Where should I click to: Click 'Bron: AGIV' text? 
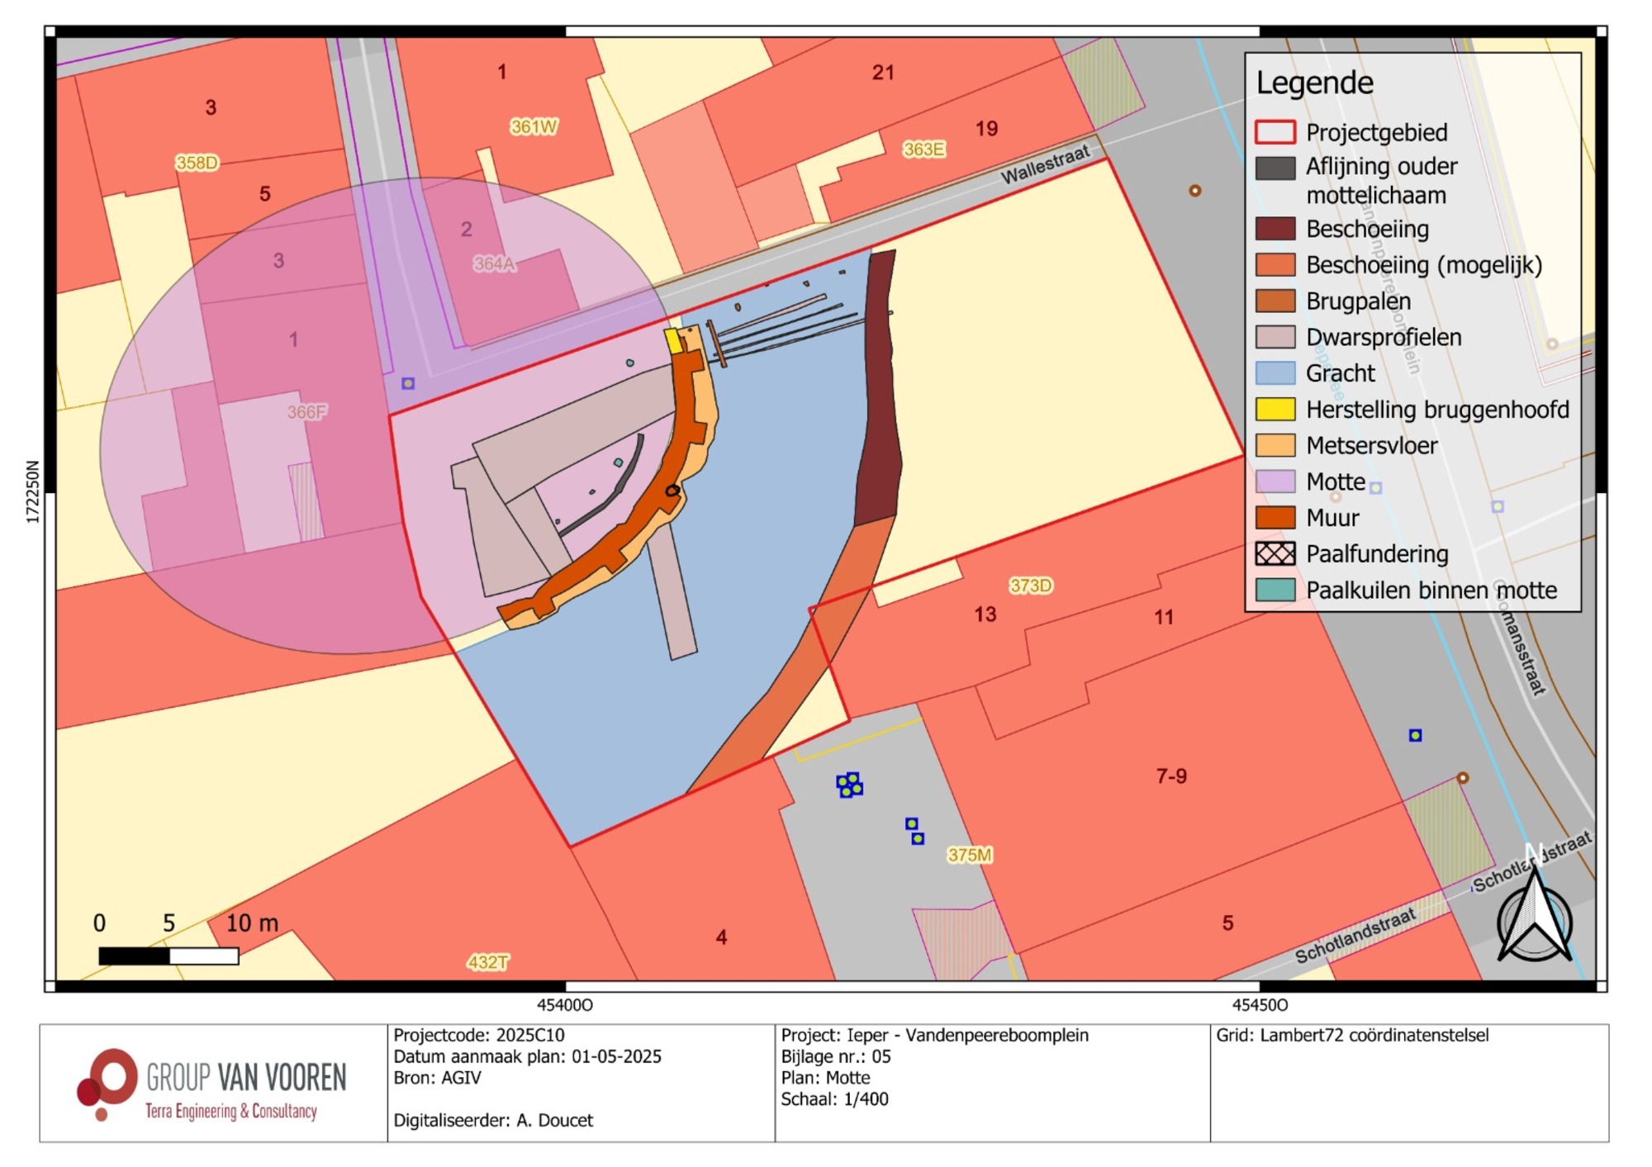[x=437, y=1078]
